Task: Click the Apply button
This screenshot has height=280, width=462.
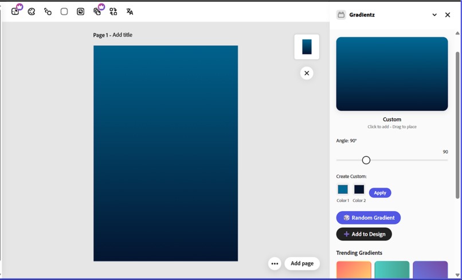Action: click(380, 193)
